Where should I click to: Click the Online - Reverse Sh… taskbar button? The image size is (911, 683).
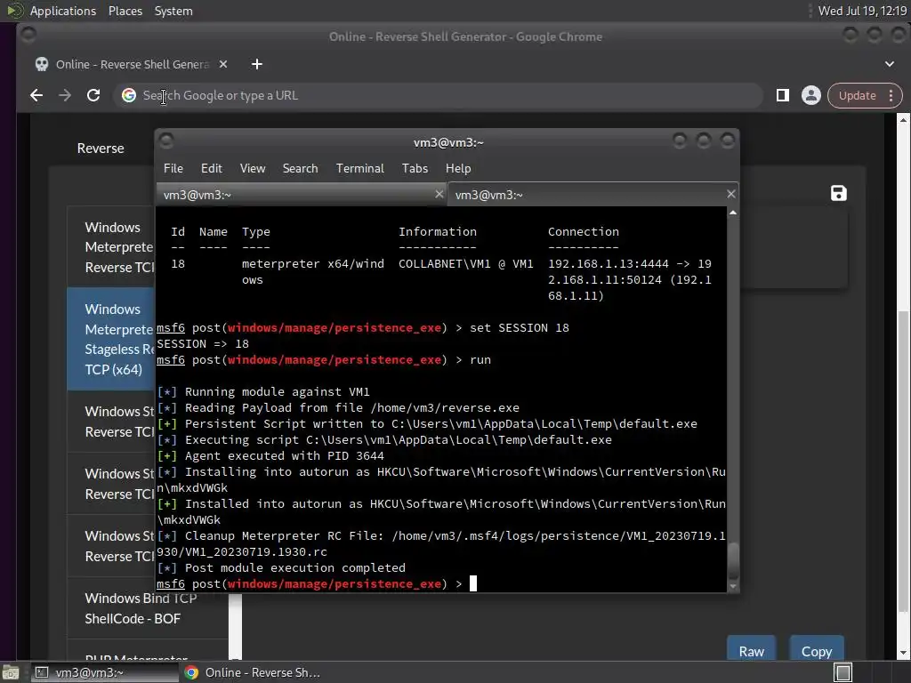tap(253, 672)
